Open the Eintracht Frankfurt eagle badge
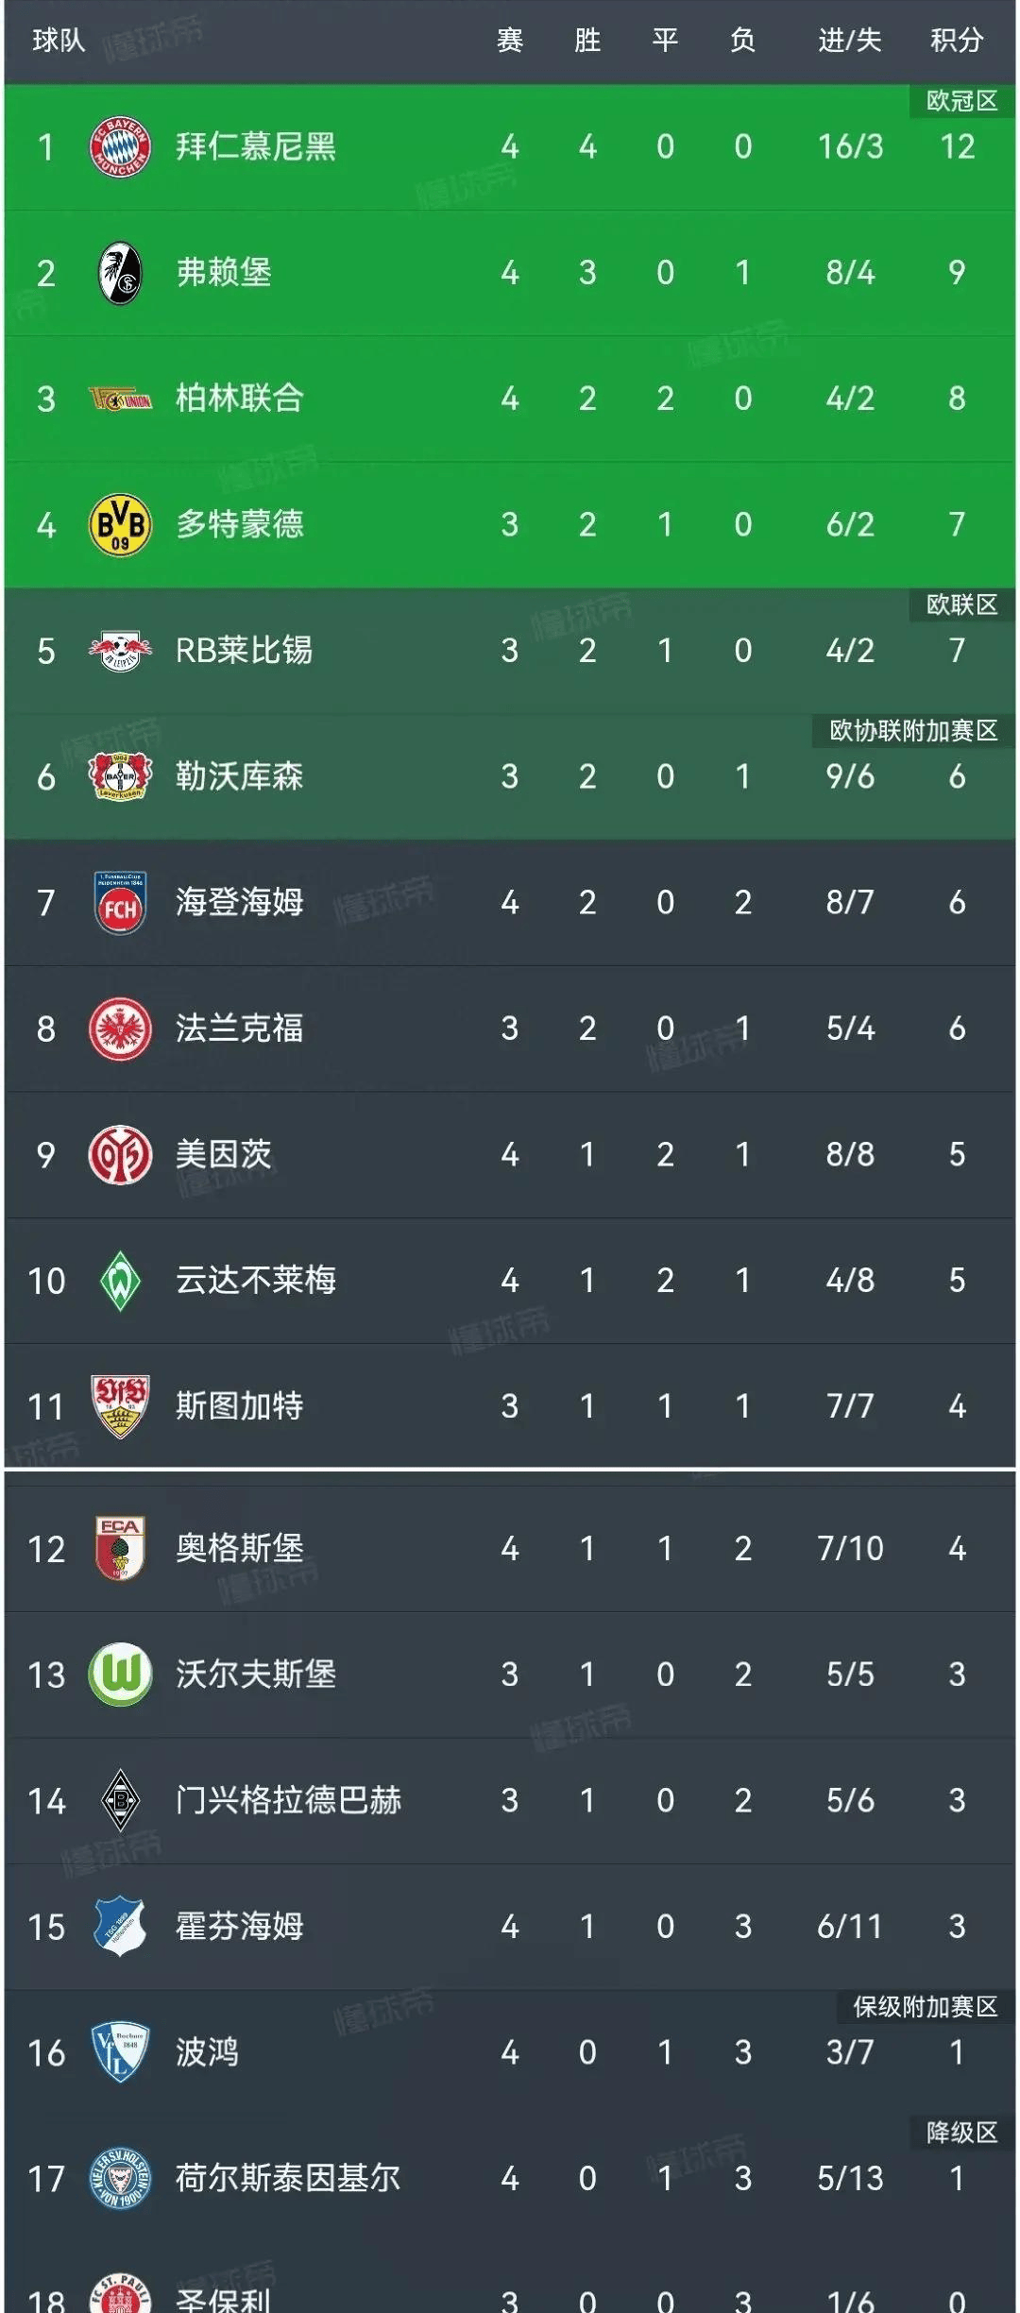 pyautogui.click(x=120, y=1029)
